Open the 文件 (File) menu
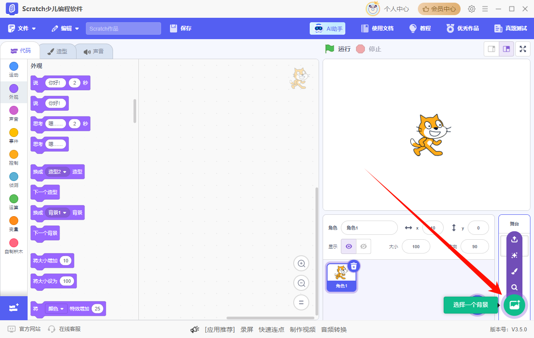The image size is (534, 338). click(x=22, y=28)
